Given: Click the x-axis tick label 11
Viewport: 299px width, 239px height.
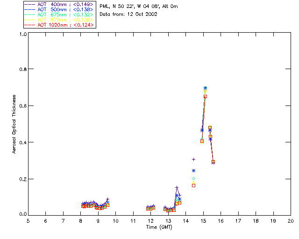Looking at the screenshot, I should pyautogui.click(x=133, y=221).
